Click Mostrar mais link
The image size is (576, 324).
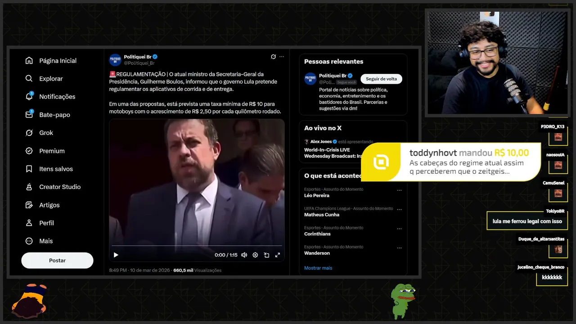318,268
